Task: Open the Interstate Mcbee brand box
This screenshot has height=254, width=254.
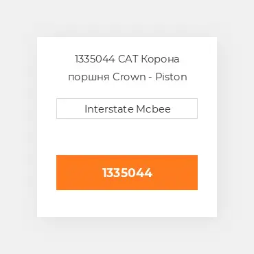Action: point(127,108)
